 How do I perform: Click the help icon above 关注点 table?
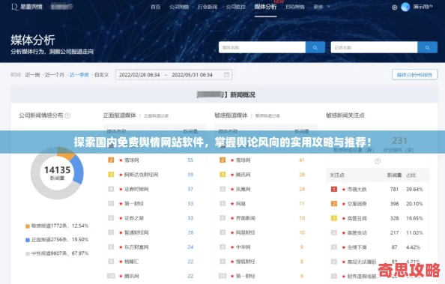pyautogui.click(x=377, y=161)
